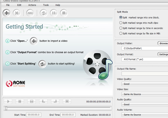Open the Help menu
Viewport: 168px width, 118px height.
pos(58,5)
